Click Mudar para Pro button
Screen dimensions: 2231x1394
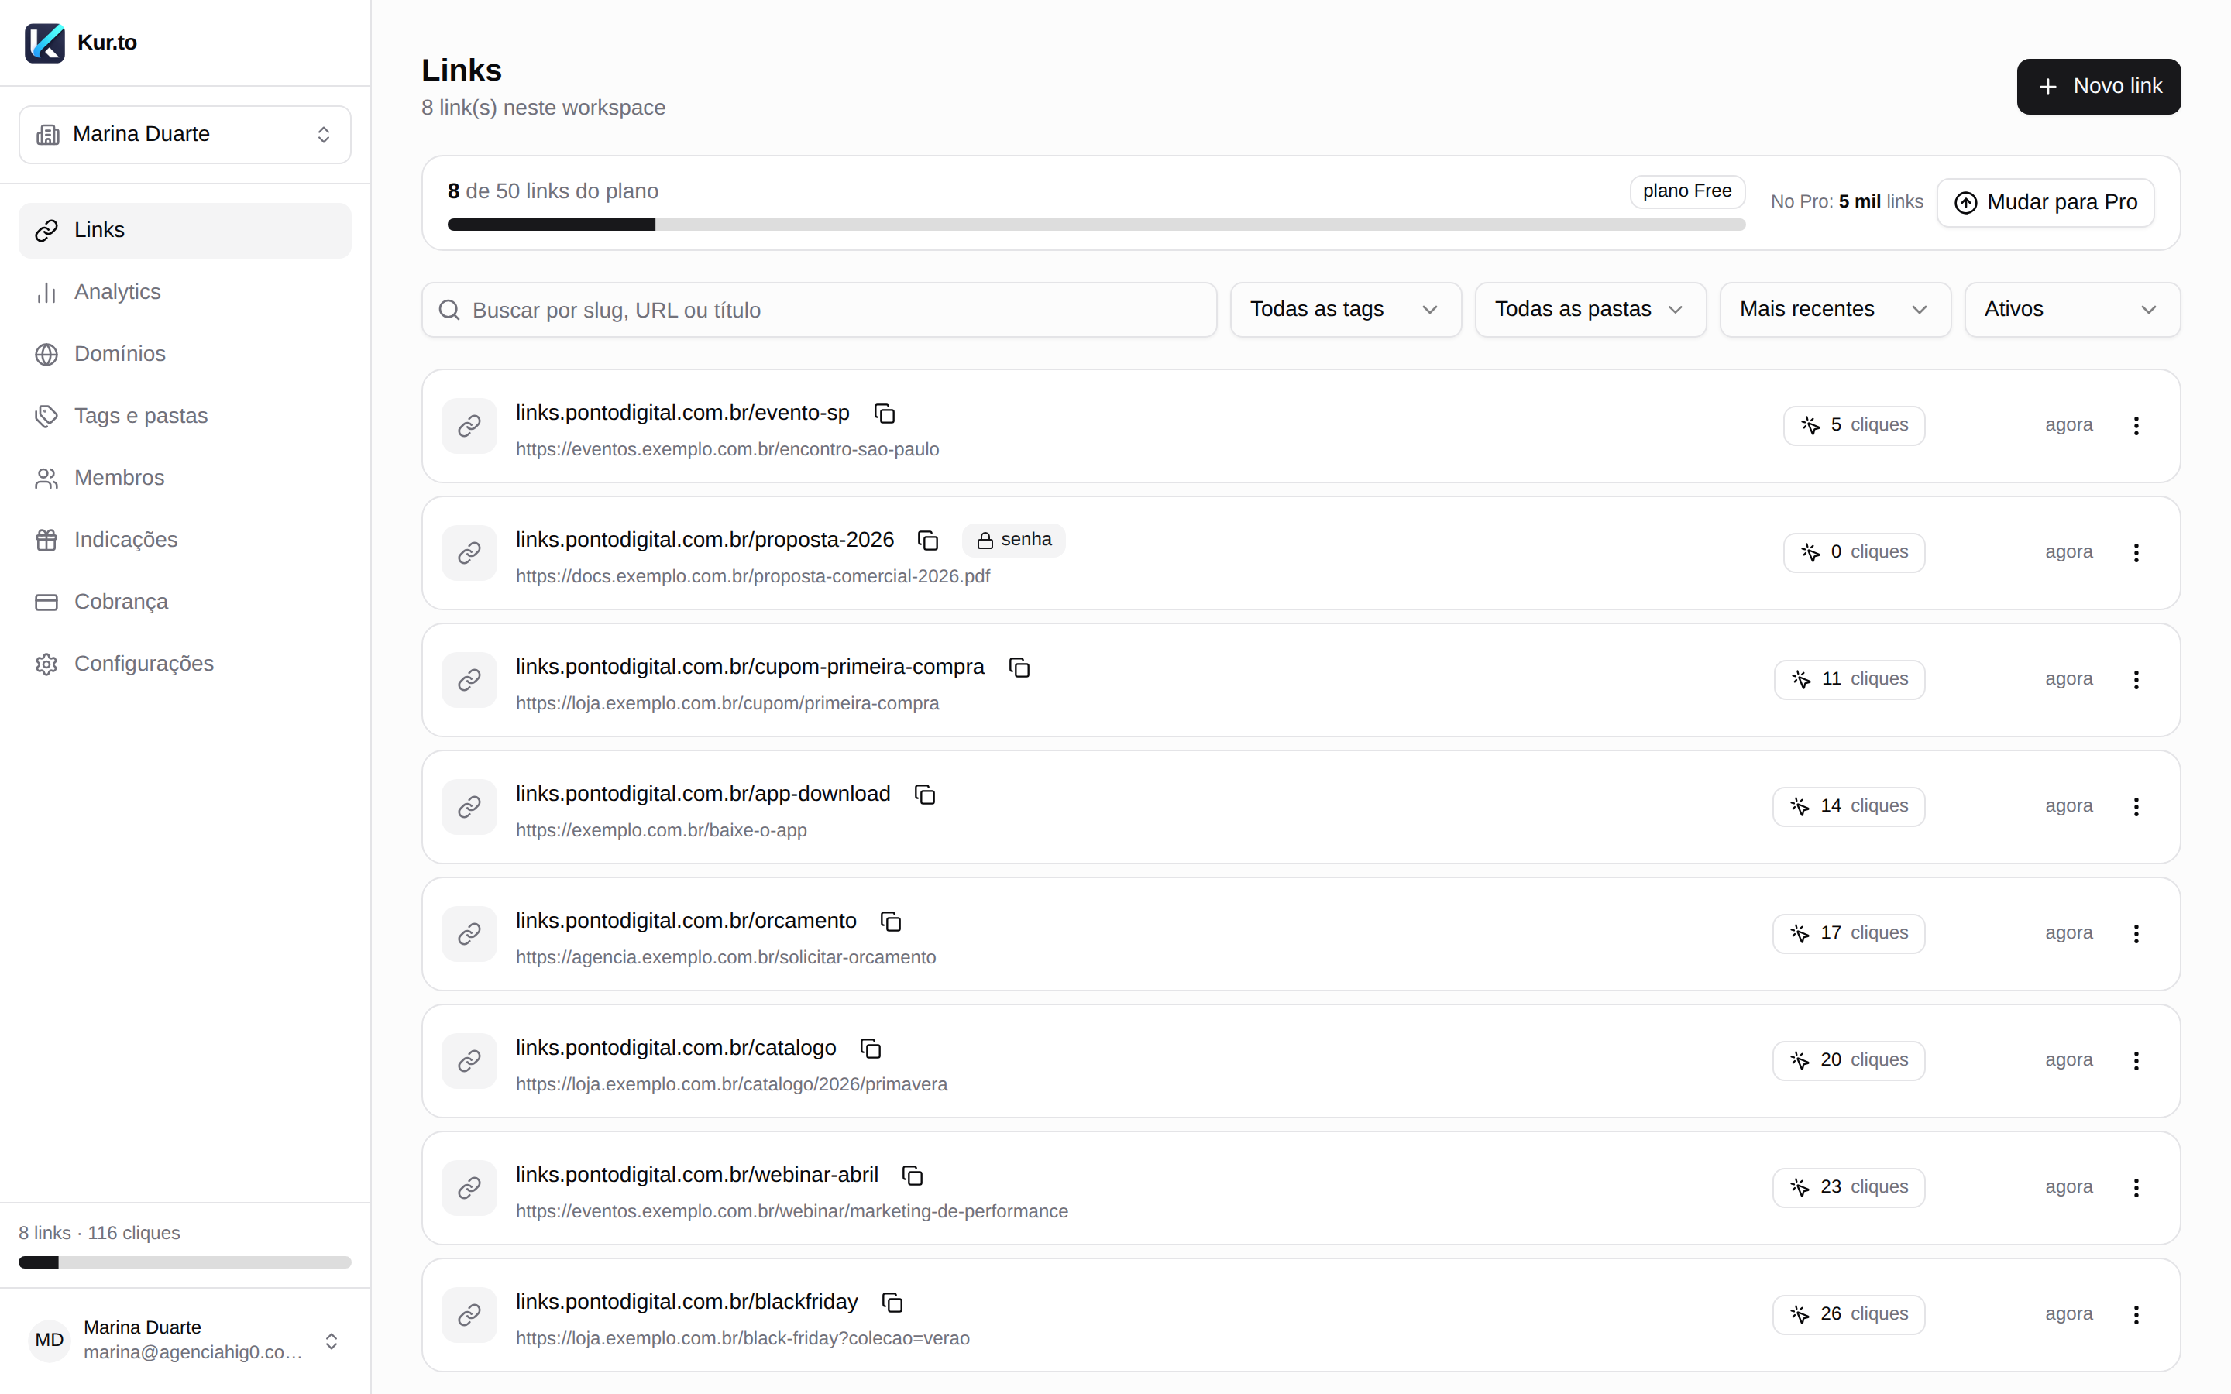pos(2046,203)
